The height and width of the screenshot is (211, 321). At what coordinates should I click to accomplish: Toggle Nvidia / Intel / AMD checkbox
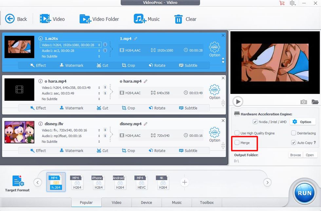pos(255,122)
